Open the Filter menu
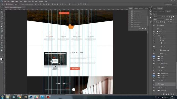The image size is (177, 99). pos(29,1)
